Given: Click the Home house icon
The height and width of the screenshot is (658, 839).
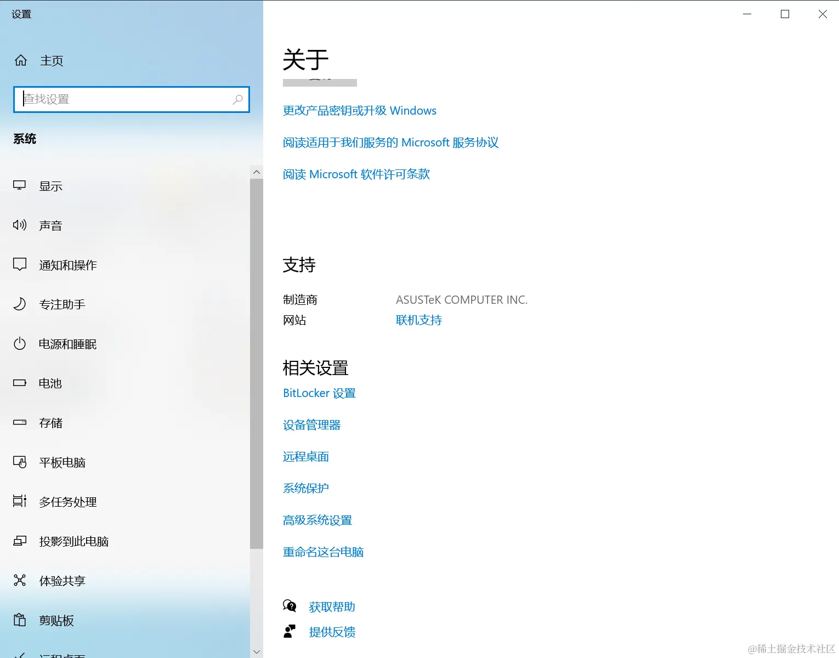Looking at the screenshot, I should coord(21,60).
